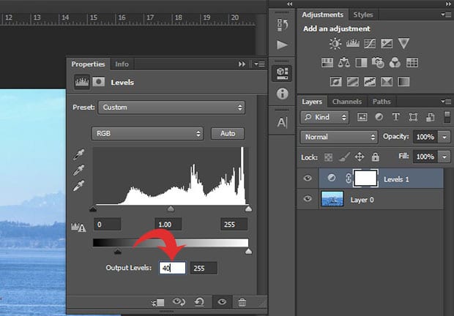Open the Layers panel flyout menu
Viewport: 454px width, 316px height.
point(446,101)
